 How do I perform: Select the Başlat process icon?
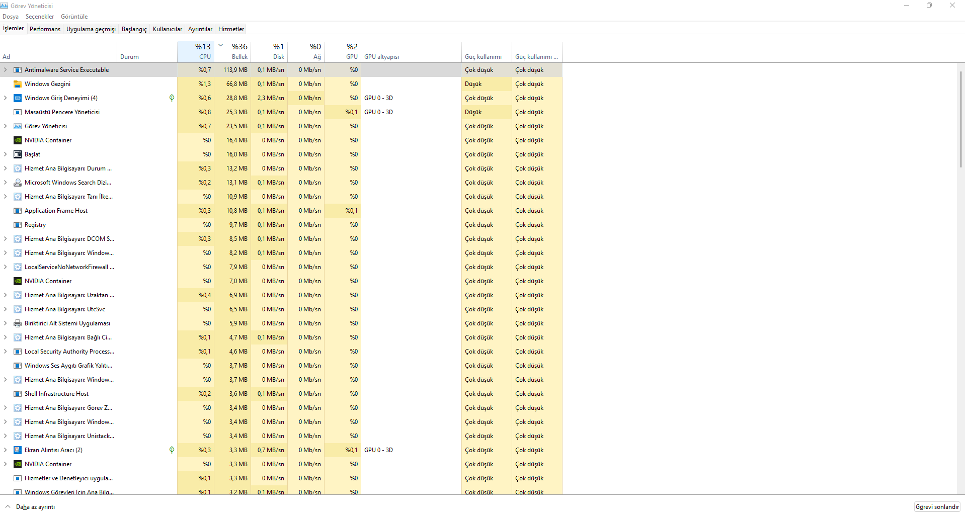point(18,154)
